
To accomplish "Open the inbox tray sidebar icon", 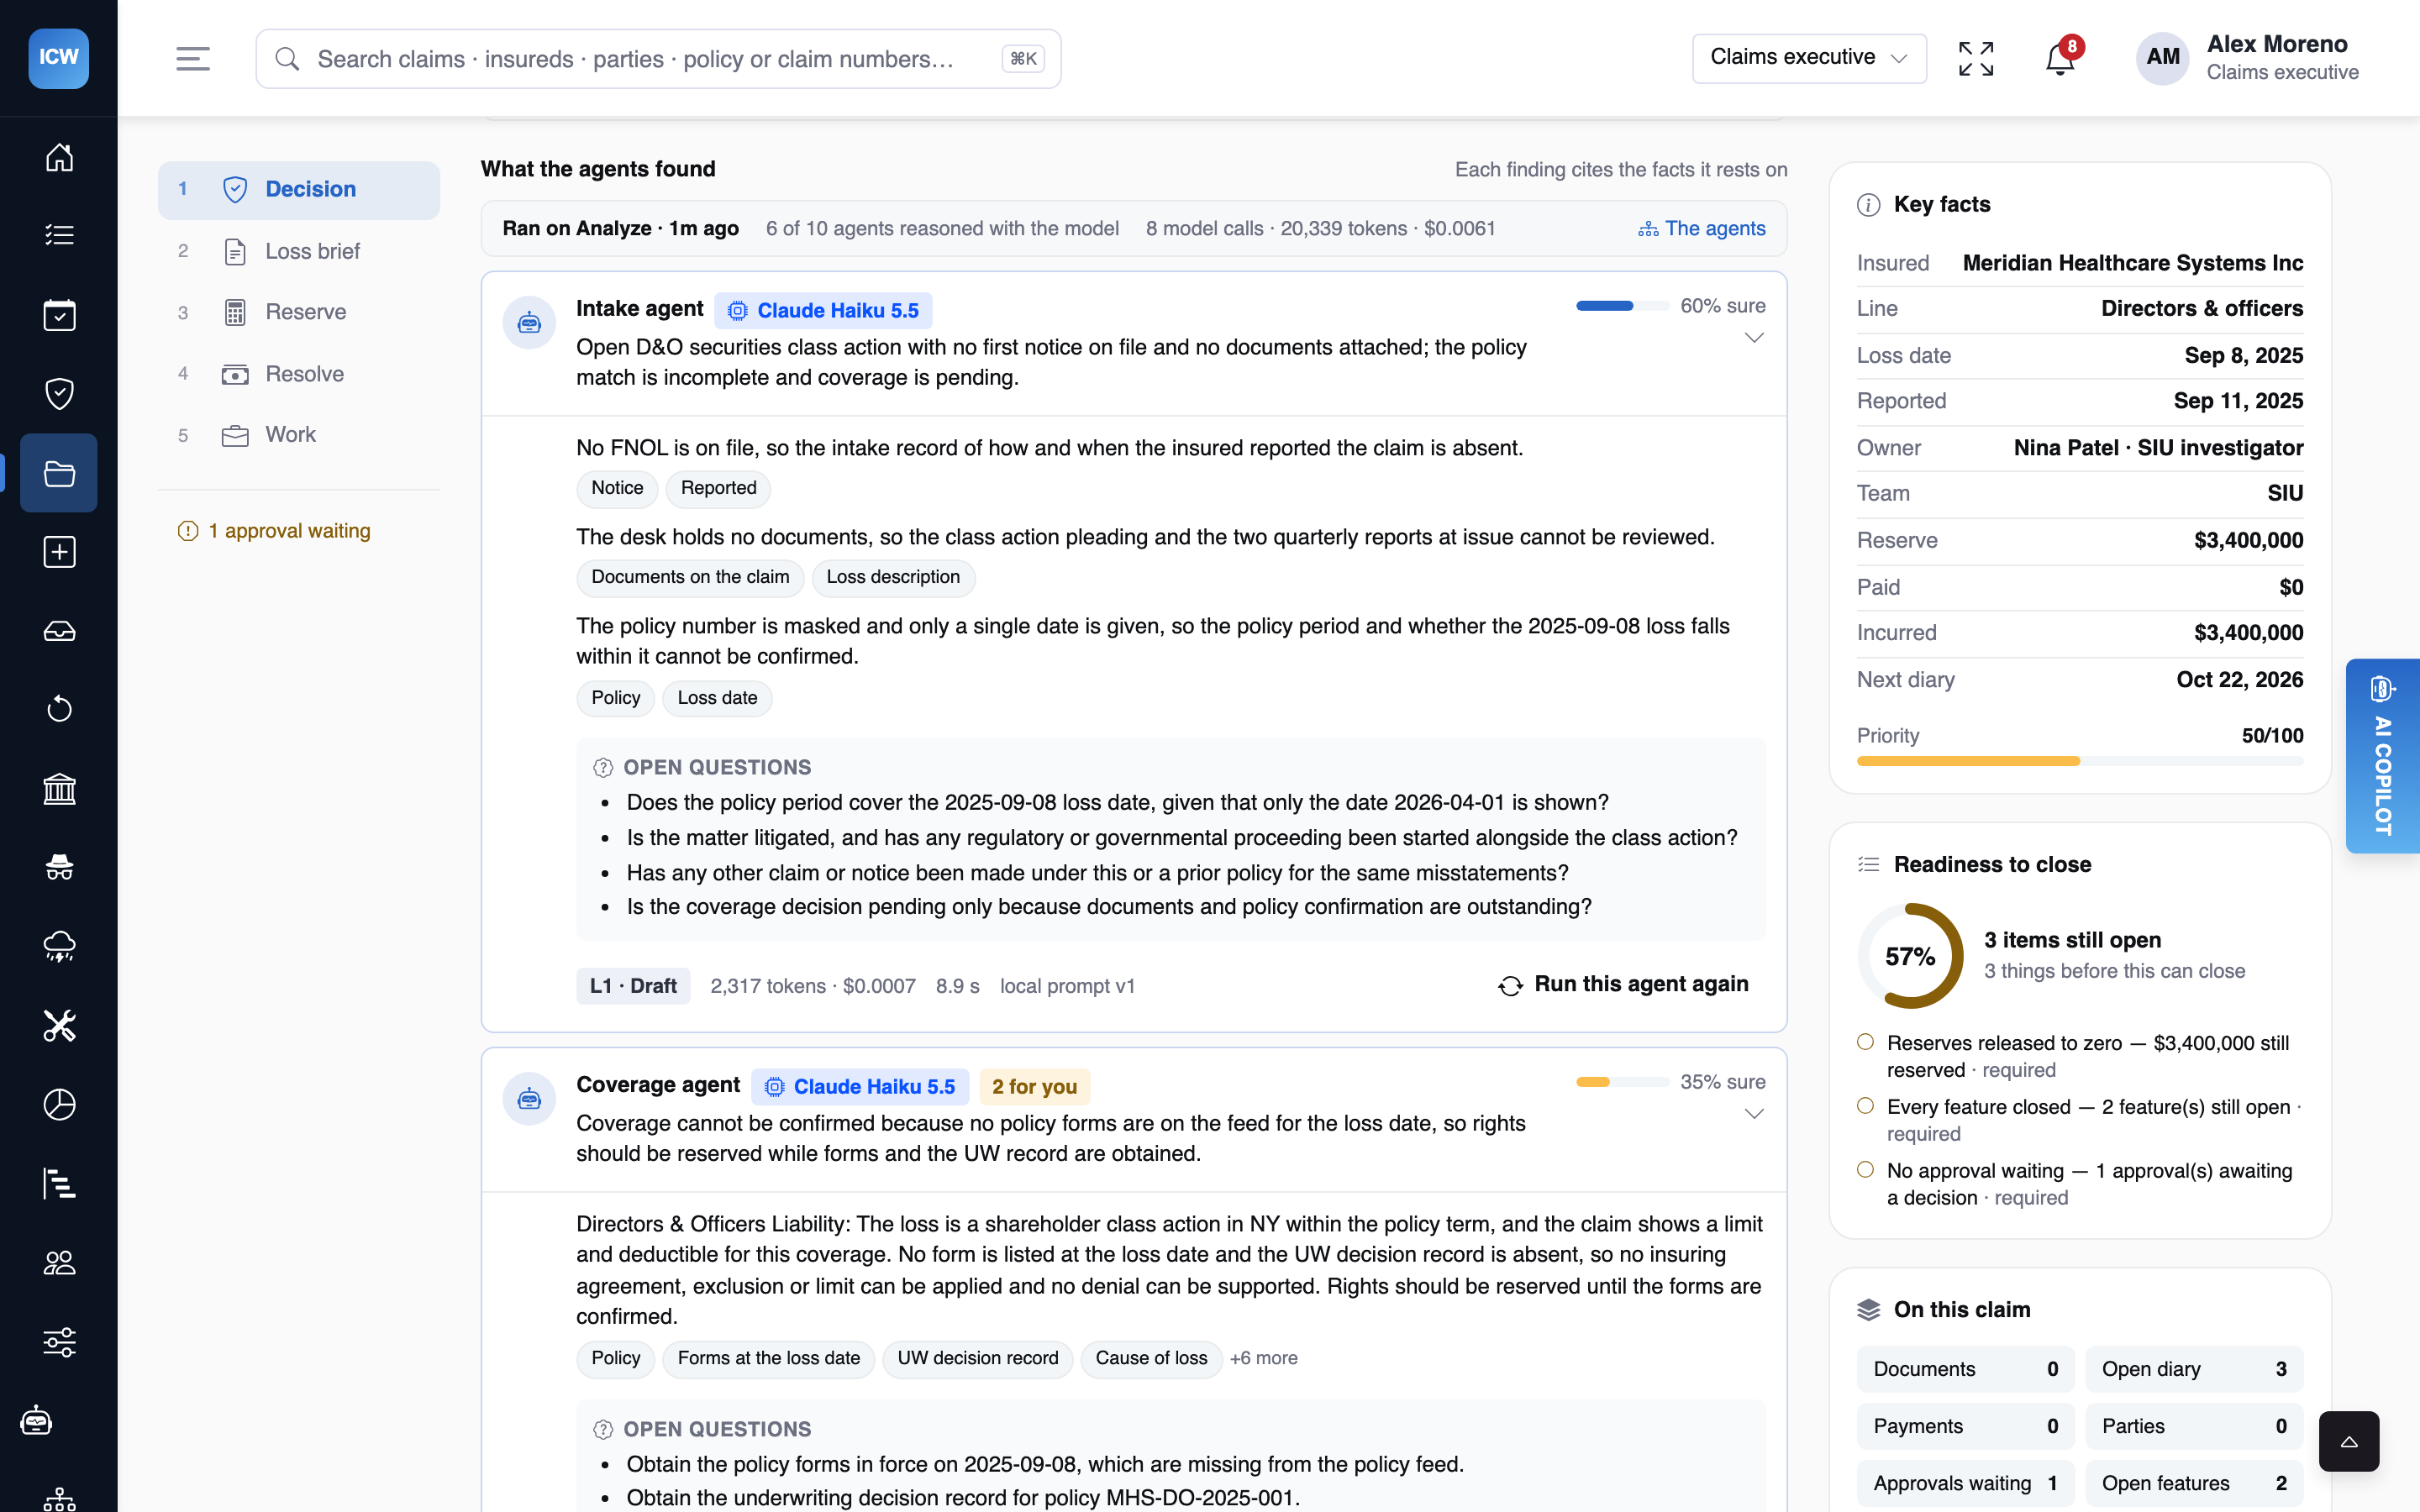I will pos(59,631).
